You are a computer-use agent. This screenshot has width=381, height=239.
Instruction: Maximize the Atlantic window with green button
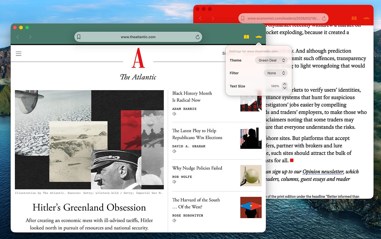pos(27,27)
